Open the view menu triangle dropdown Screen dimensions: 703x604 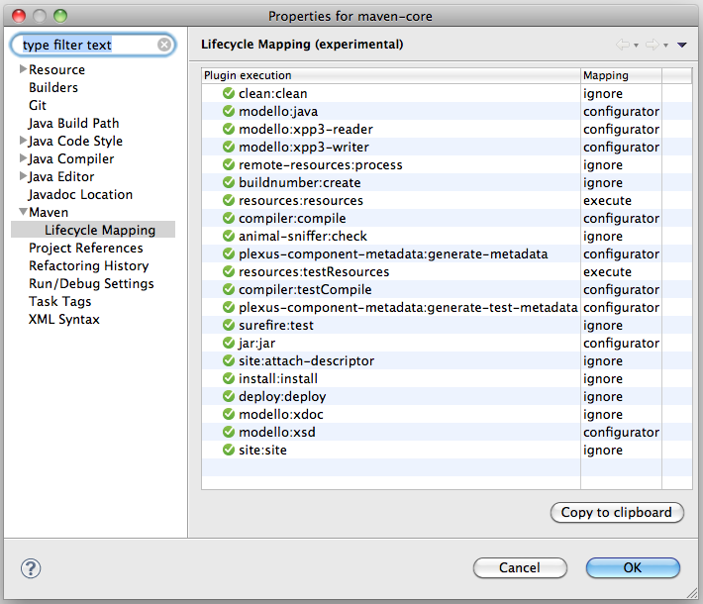point(682,45)
